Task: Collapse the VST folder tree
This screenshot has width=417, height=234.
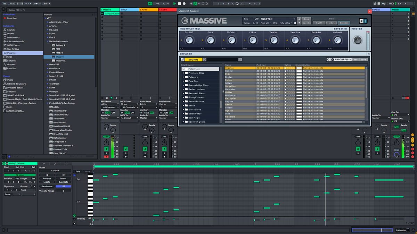Action: tap(45, 18)
